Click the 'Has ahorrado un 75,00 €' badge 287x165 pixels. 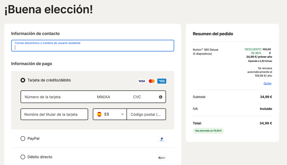pyautogui.click(x=208, y=131)
